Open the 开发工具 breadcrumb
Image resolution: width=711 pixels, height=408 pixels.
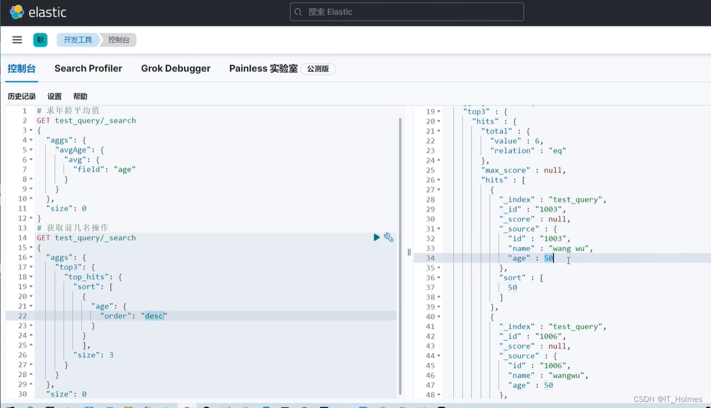click(x=78, y=40)
